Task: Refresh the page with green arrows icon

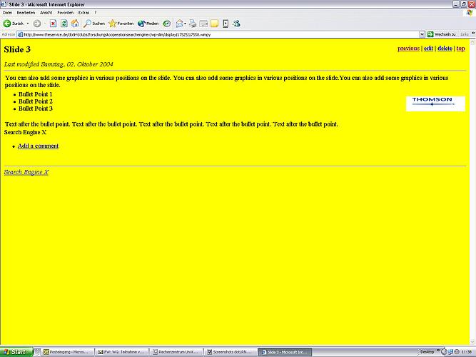Action: [64, 24]
